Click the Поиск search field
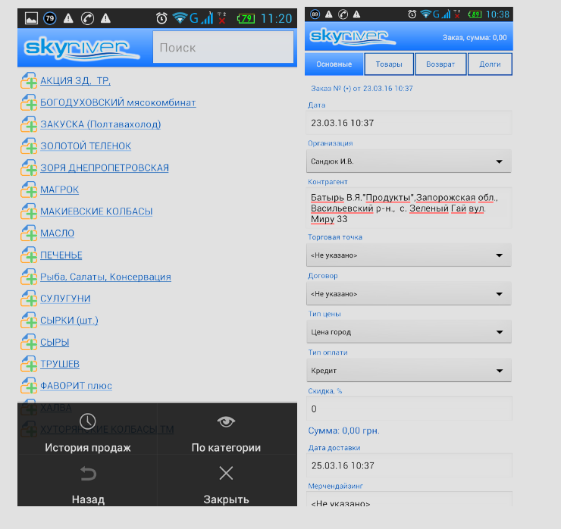The height and width of the screenshot is (529, 561). click(x=223, y=48)
